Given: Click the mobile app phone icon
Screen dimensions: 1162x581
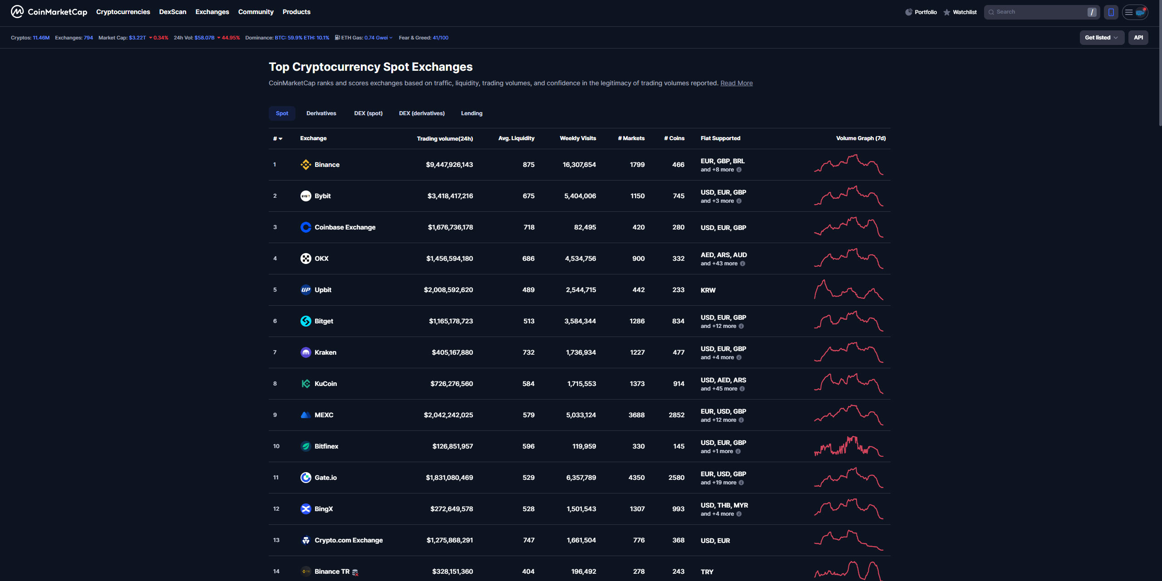Looking at the screenshot, I should tap(1111, 12).
